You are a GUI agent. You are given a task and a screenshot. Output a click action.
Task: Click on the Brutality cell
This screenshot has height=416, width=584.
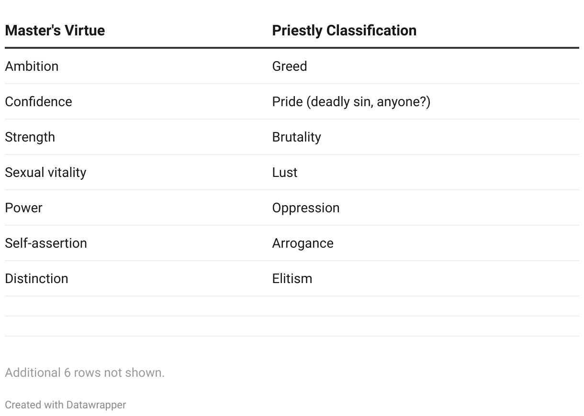(296, 137)
